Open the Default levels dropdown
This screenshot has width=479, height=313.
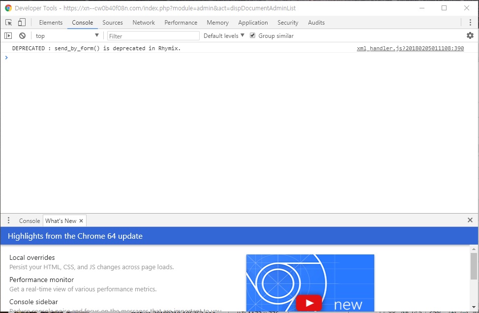tap(224, 36)
